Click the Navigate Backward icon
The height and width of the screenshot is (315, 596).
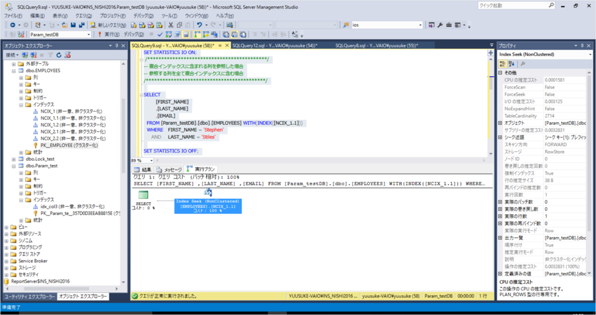click(x=13, y=25)
